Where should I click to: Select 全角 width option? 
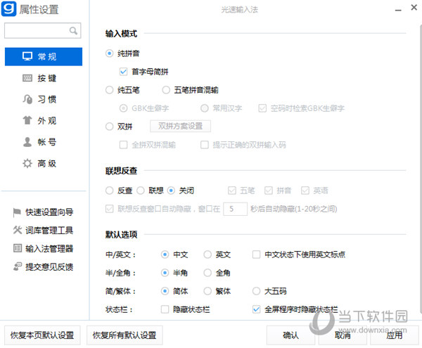(x=207, y=273)
